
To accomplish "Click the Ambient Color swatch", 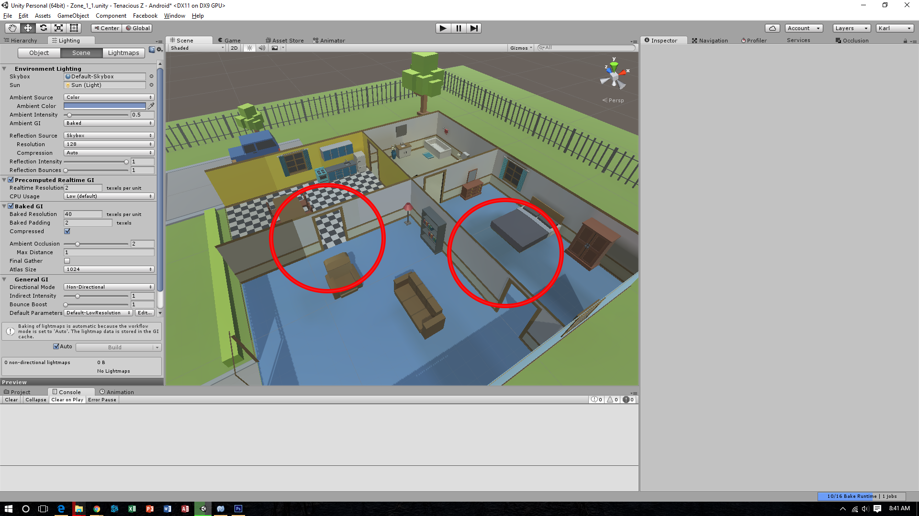I will pos(104,106).
